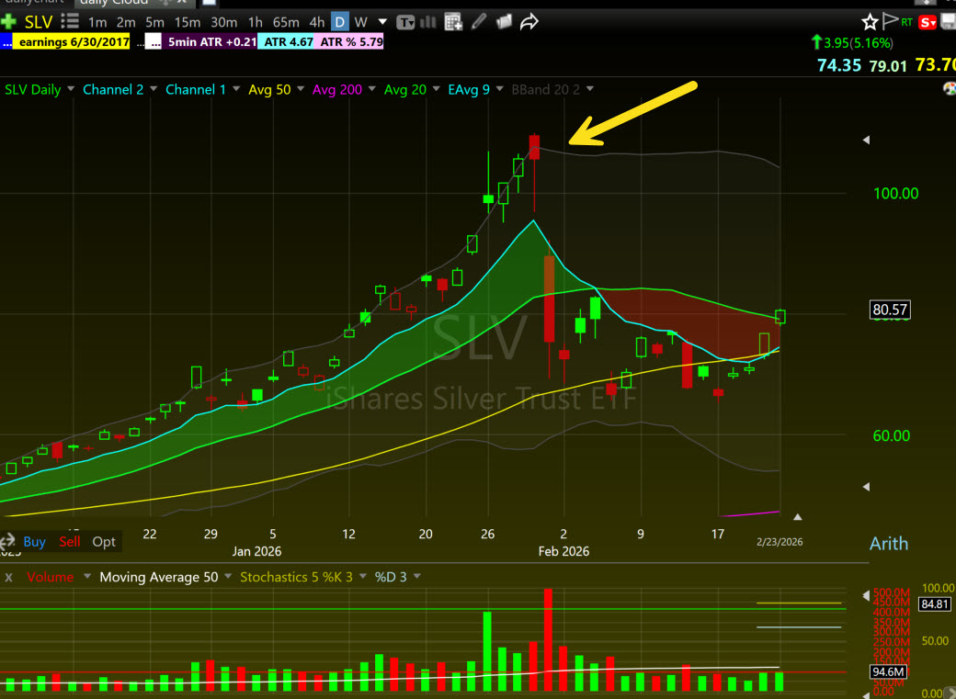956x699 pixels.
Task: Switch to 1m timeframe
Action: pos(97,23)
